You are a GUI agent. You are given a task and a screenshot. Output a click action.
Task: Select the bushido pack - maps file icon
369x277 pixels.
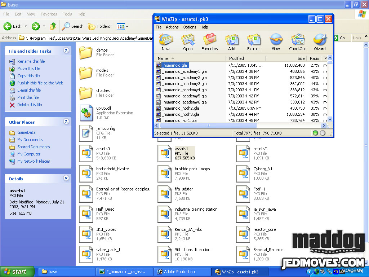coord(164,174)
